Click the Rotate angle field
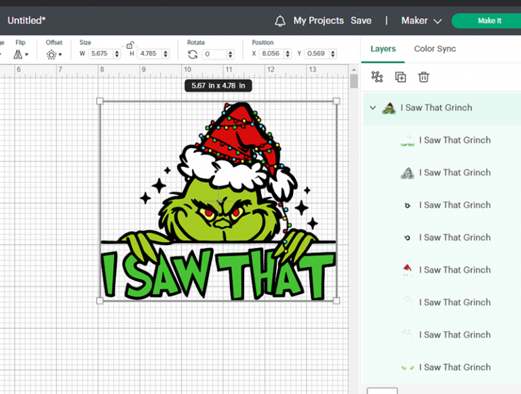Viewport: 521px width, 394px height. pos(214,54)
